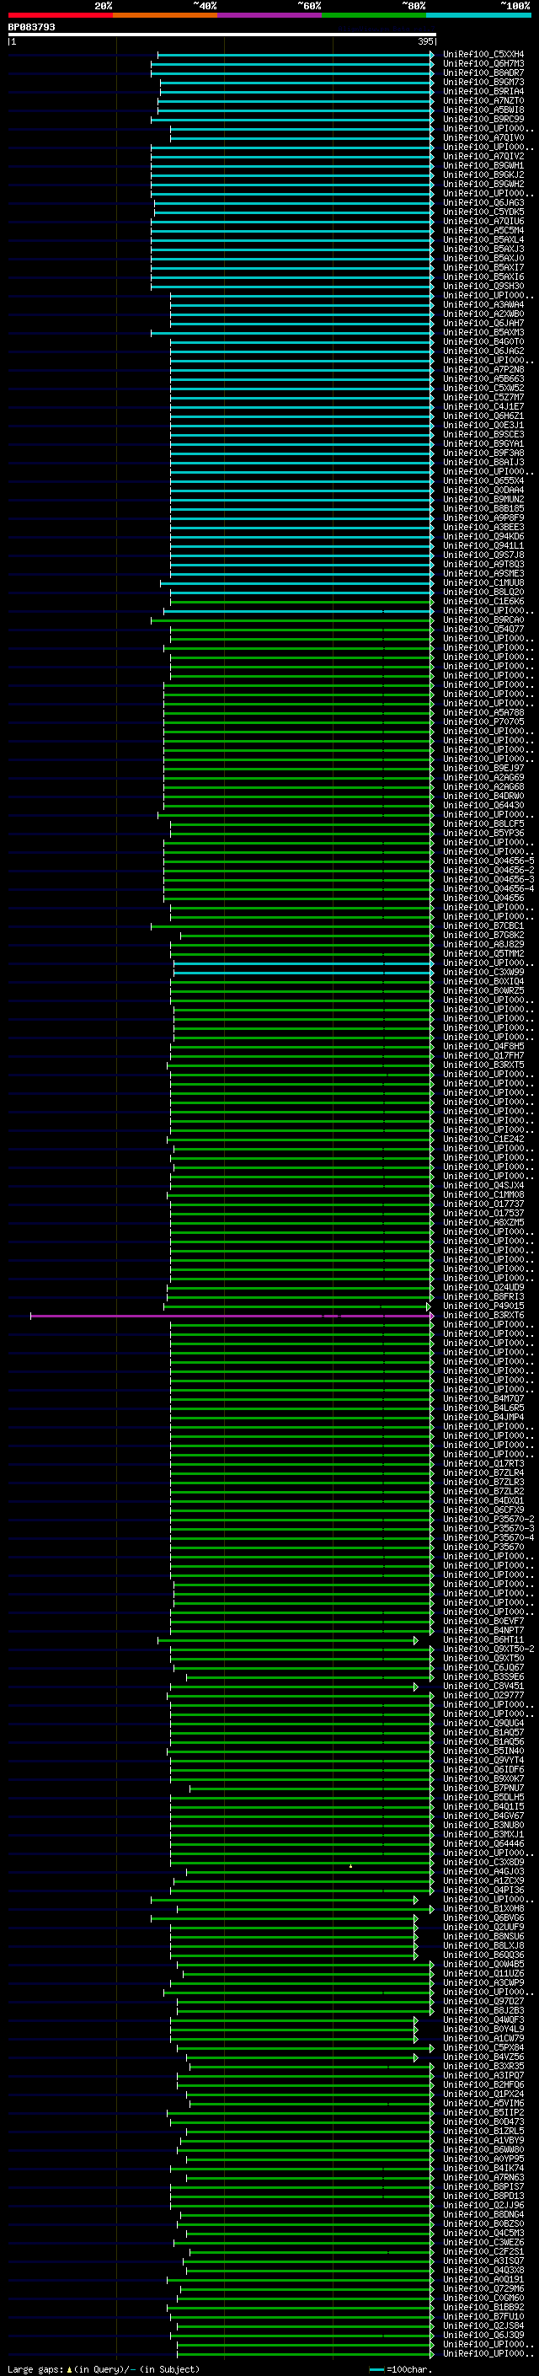Open hit UniRef100_Q6H7M3

(483, 64)
